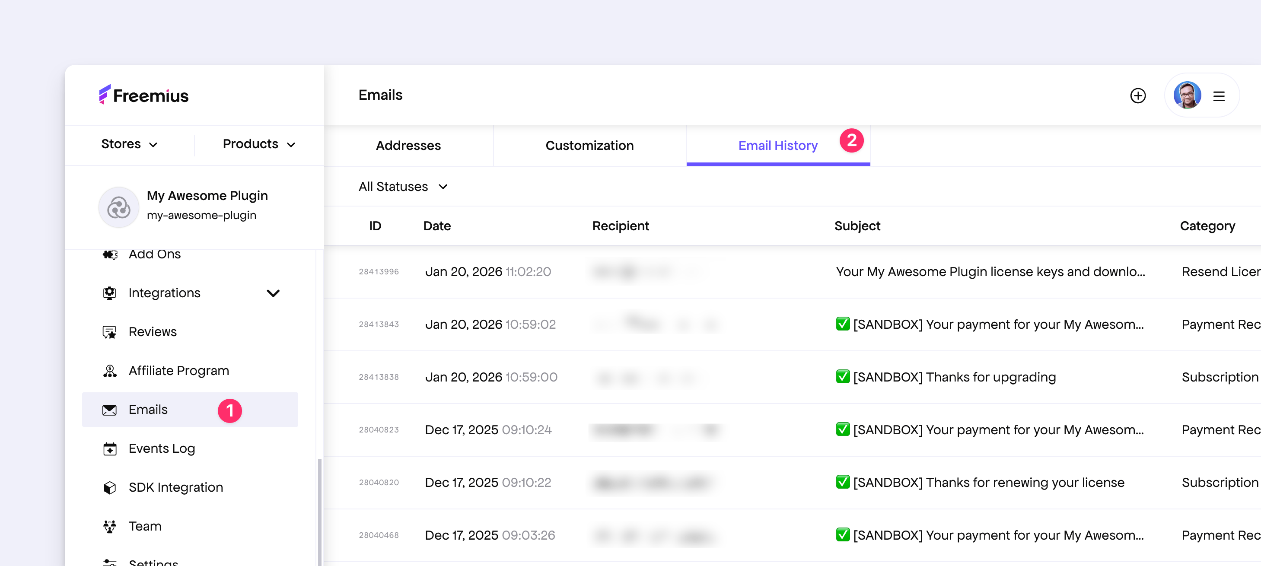Open email 28413996 license keys subject
The height and width of the screenshot is (566, 1261).
pyautogui.click(x=990, y=272)
